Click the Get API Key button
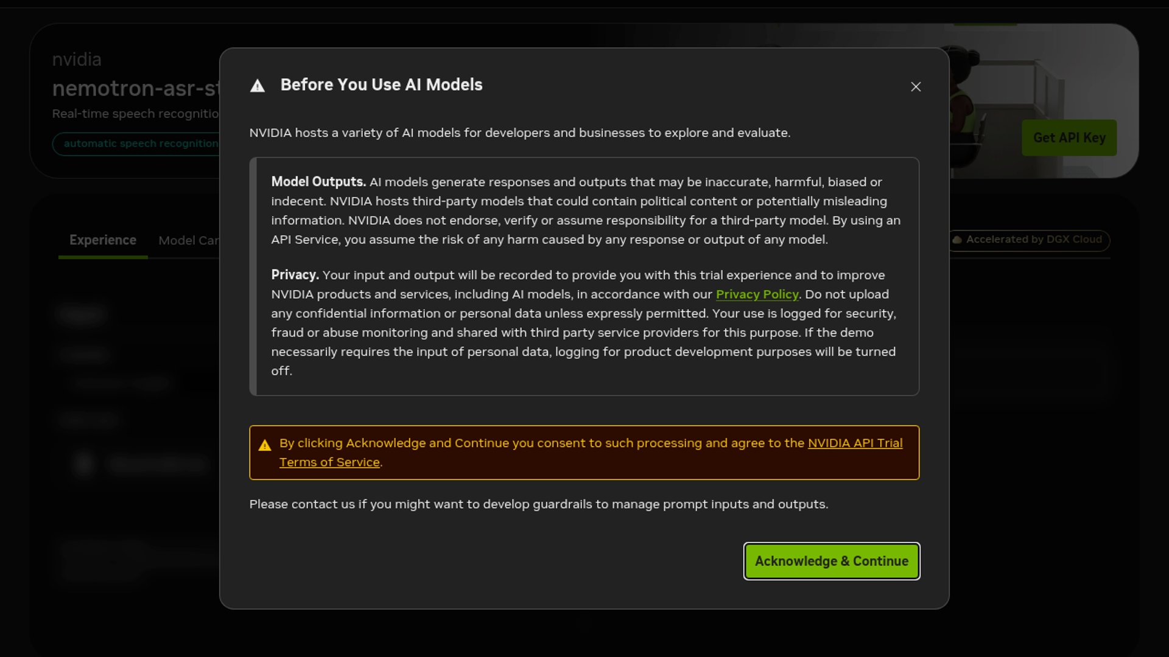Screen dimensions: 1169x657 [1069, 138]
